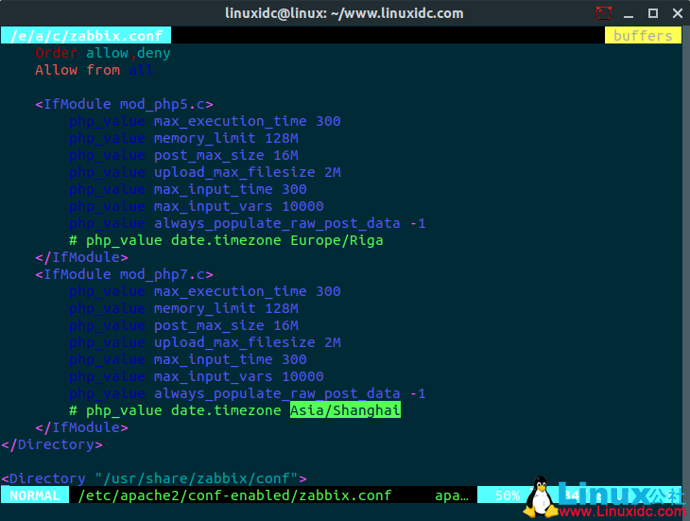Click 'post_max_size 16M' in the mod_php5 block

pos(226,155)
